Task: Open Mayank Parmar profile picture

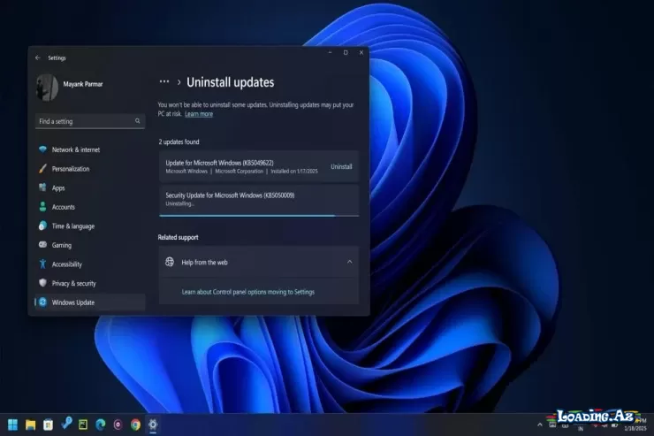Action: (x=47, y=88)
